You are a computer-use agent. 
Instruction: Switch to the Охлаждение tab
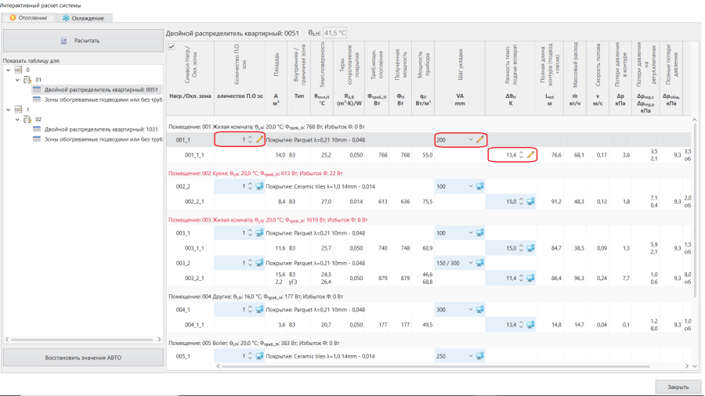pyautogui.click(x=84, y=18)
